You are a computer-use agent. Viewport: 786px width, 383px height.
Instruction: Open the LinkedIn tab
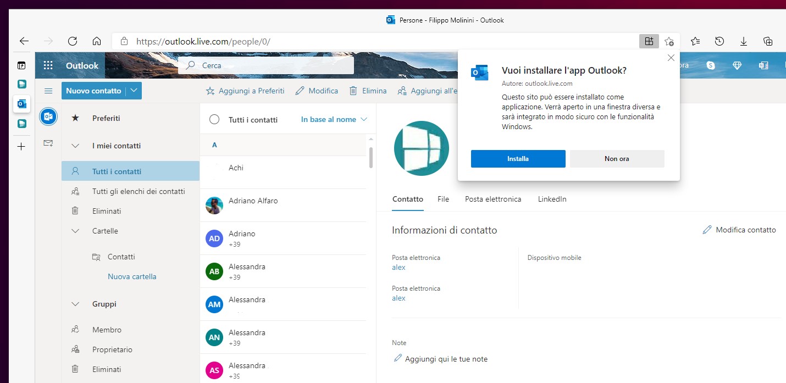(x=552, y=199)
